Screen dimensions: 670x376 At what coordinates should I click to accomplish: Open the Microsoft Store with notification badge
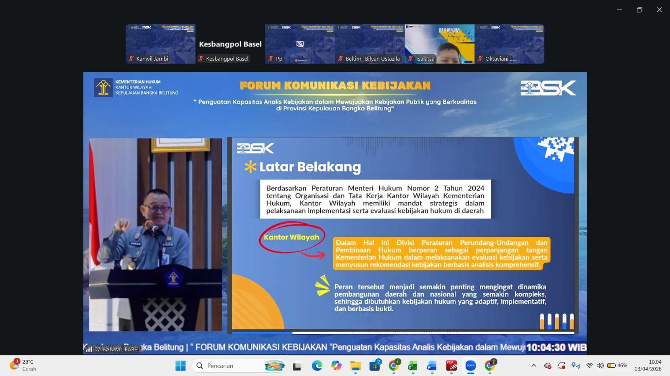click(375, 366)
